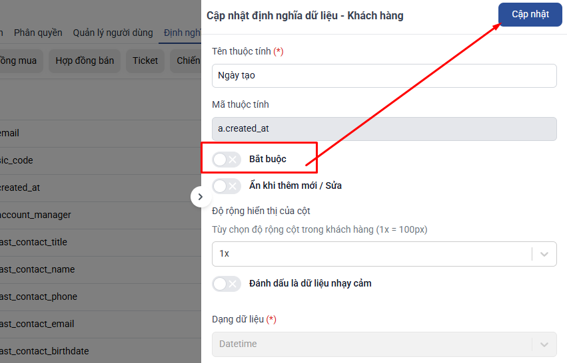567x363 pixels.
Task: Click the last_contact_birthdate row
Action: click(101, 351)
